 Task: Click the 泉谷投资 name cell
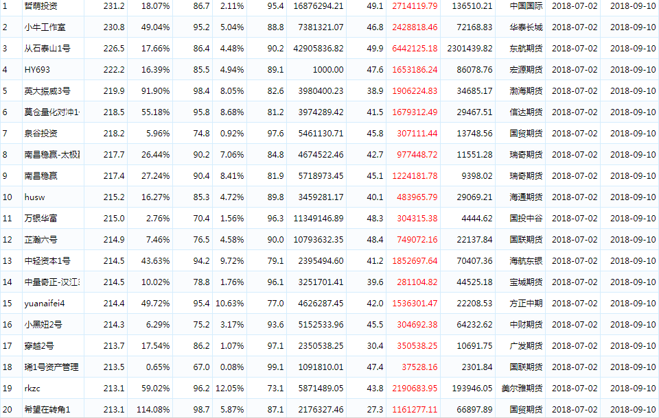coord(41,134)
